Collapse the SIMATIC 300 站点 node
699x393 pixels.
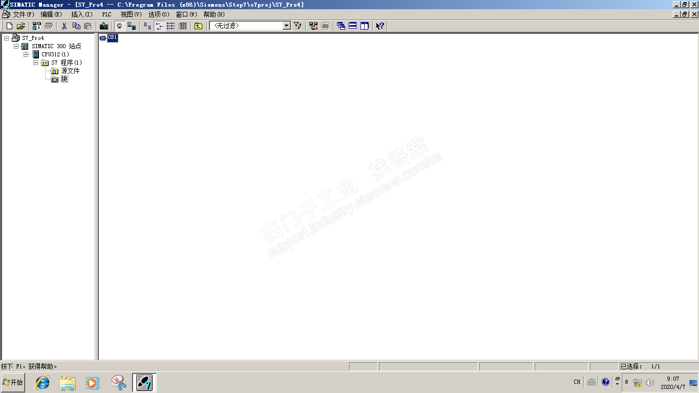pos(16,46)
